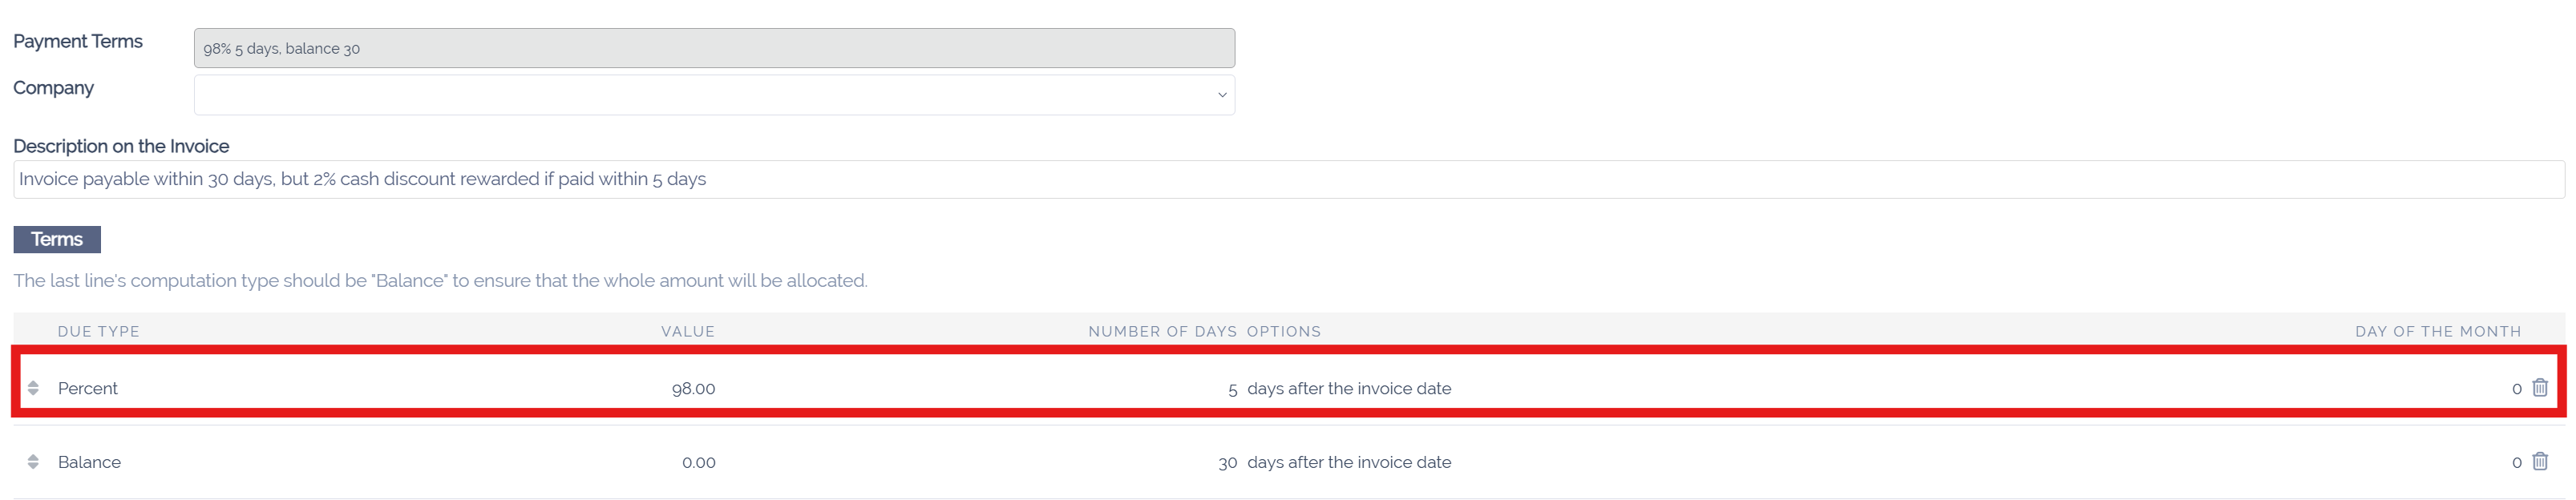Click the 98.00 value field
The height and width of the screenshot is (500, 2576).
pos(694,388)
